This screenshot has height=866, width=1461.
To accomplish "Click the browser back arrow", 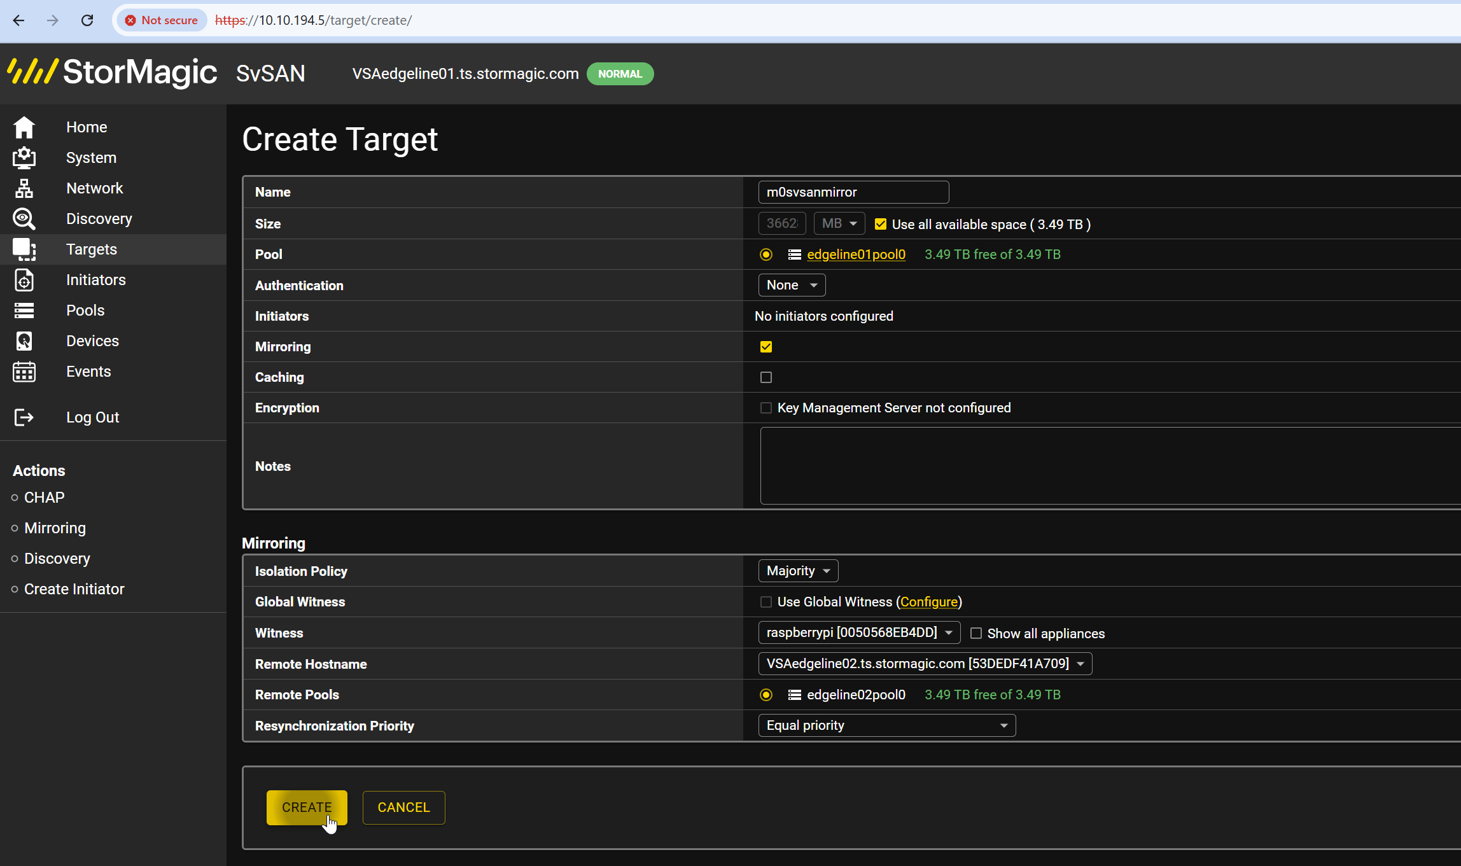I will point(19,20).
